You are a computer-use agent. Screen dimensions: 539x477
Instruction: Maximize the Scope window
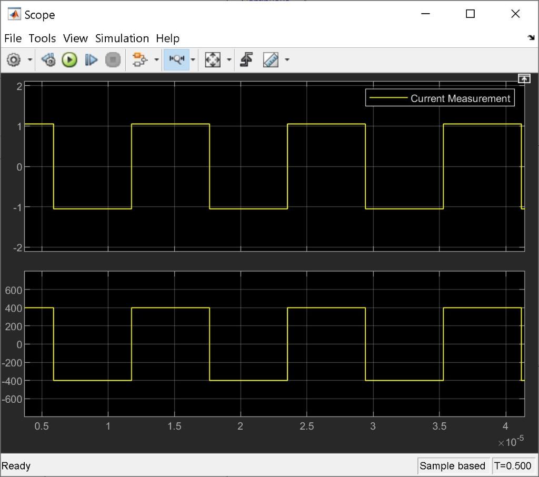[x=470, y=14]
